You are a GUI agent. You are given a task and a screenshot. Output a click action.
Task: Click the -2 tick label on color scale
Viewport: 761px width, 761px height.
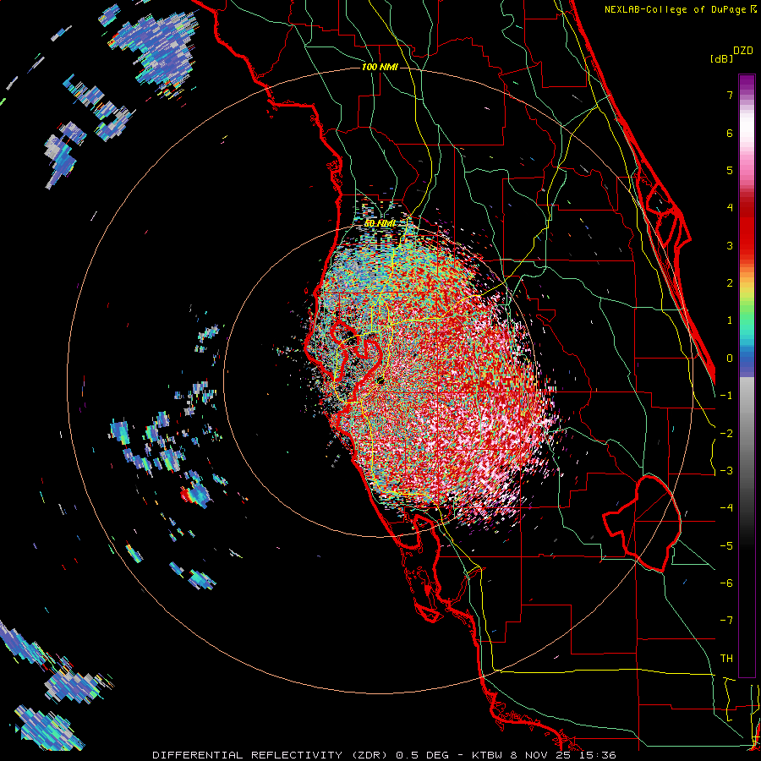click(726, 434)
